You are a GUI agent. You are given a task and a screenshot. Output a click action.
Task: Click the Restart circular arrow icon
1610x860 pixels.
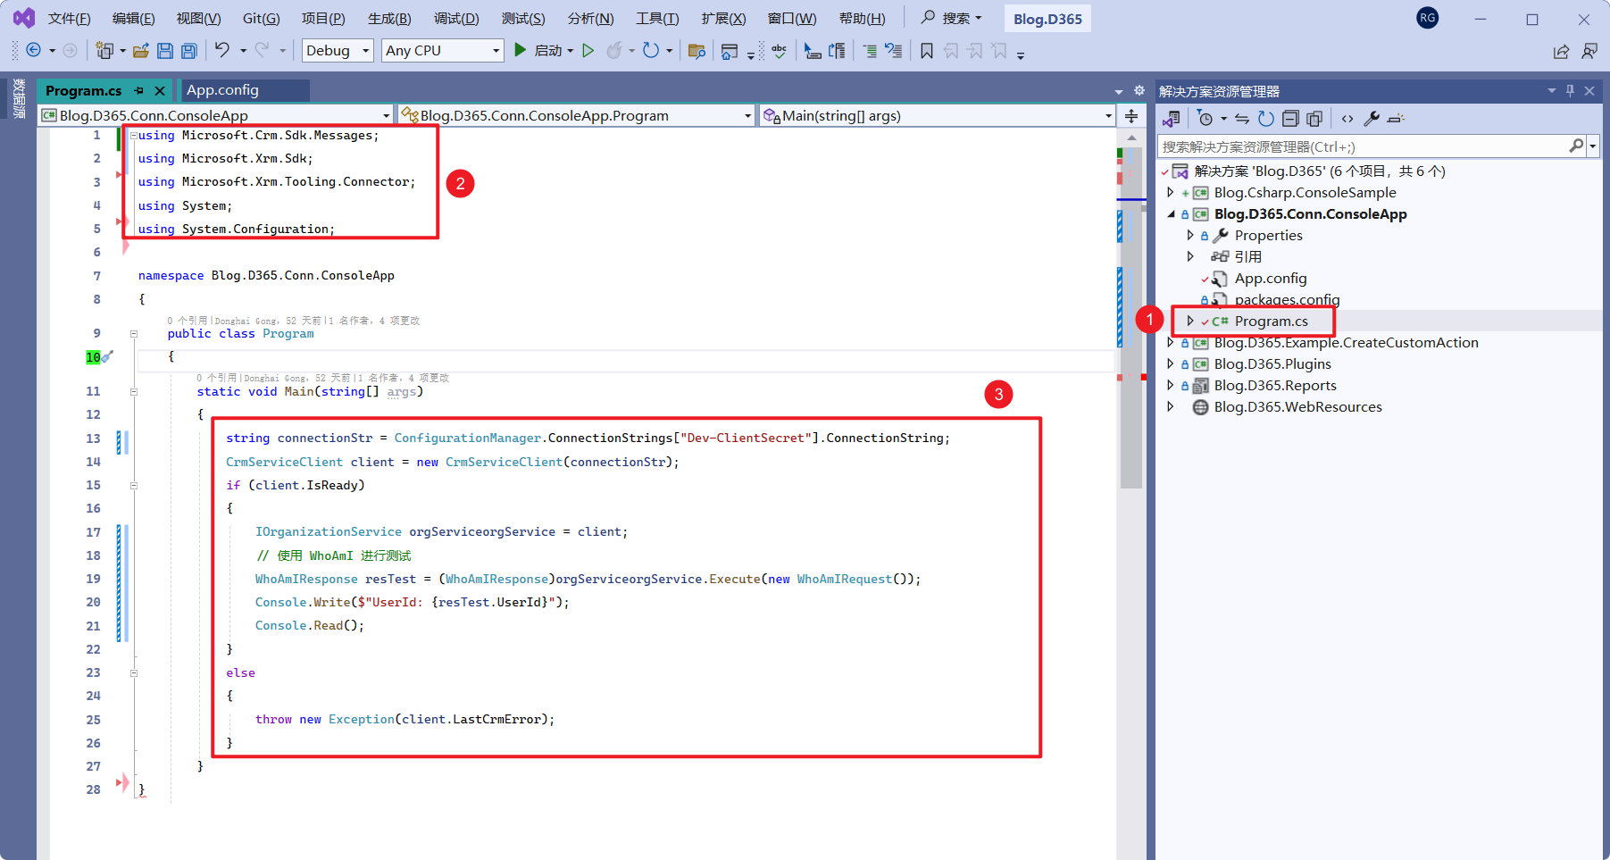pyautogui.click(x=651, y=51)
